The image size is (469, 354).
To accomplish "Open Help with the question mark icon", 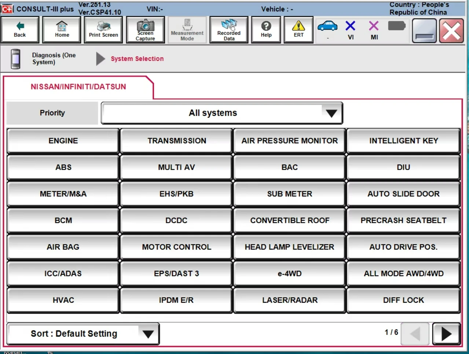I will pyautogui.click(x=266, y=30).
